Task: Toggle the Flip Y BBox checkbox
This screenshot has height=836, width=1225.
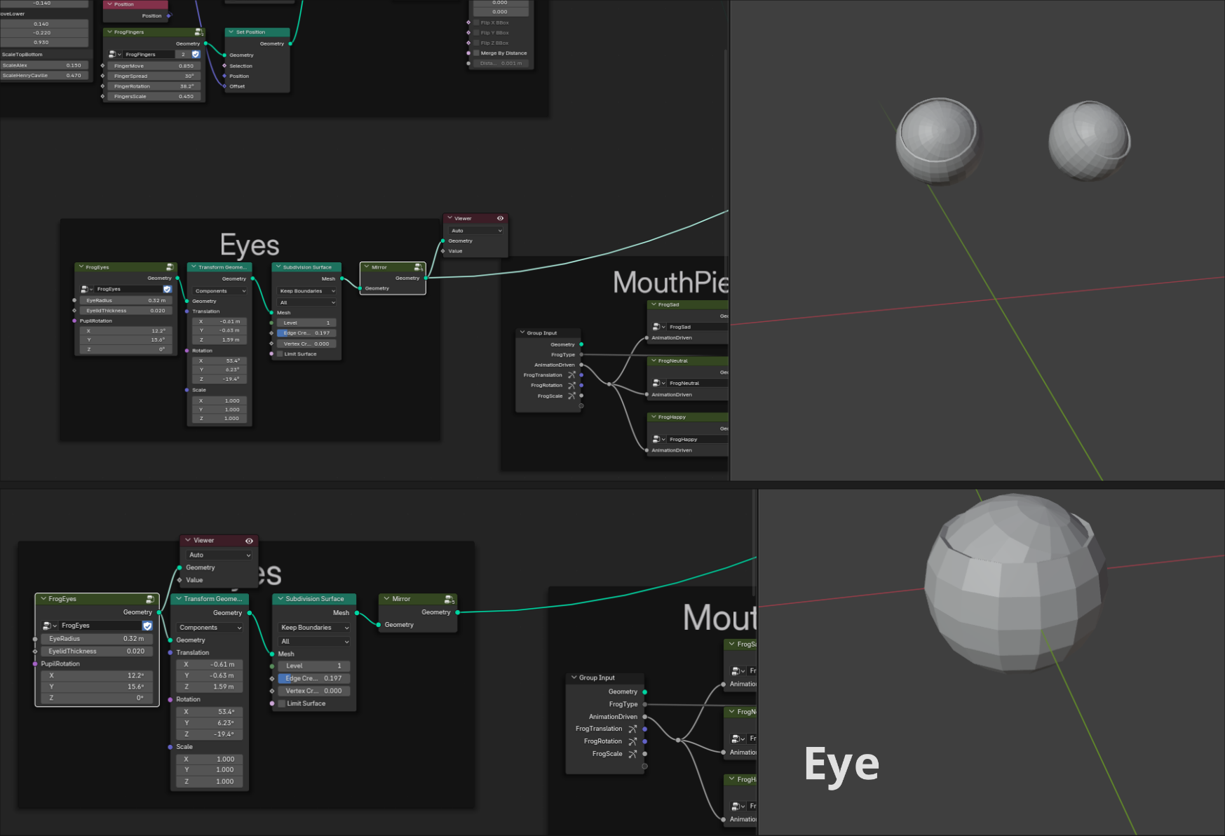Action: coord(476,33)
